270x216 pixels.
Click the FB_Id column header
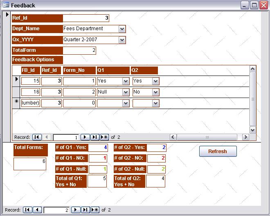click(x=31, y=71)
